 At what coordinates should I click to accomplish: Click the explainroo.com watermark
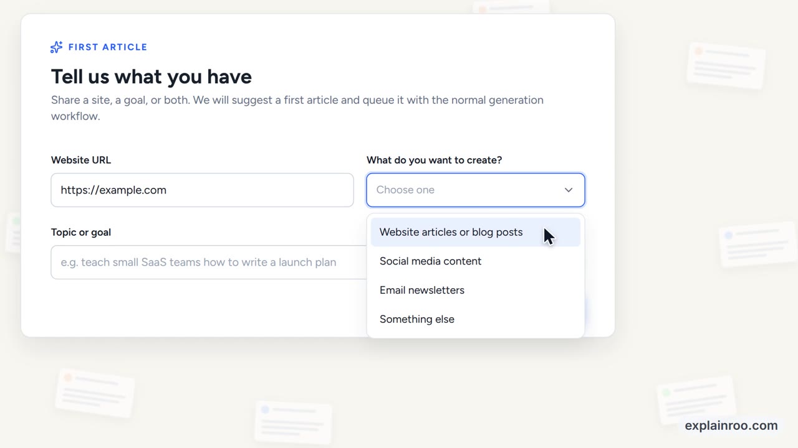click(x=731, y=426)
